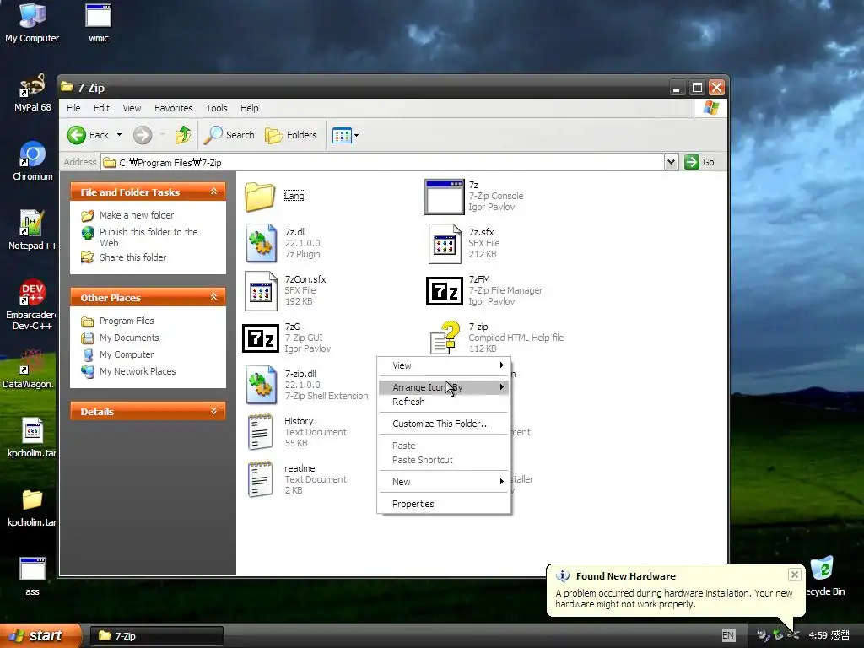Viewport: 864px width, 648px height.
Task: Choose Properties from the context menu
Action: click(444, 504)
